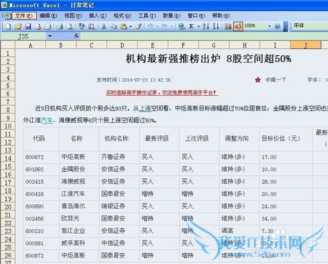
Task: Click the 瑞银证券 cell
Action: [113, 206]
